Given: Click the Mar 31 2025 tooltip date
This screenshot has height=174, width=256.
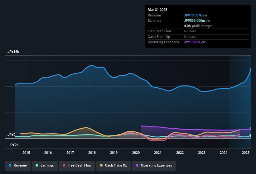Looking at the screenshot, I should [x=157, y=10].
